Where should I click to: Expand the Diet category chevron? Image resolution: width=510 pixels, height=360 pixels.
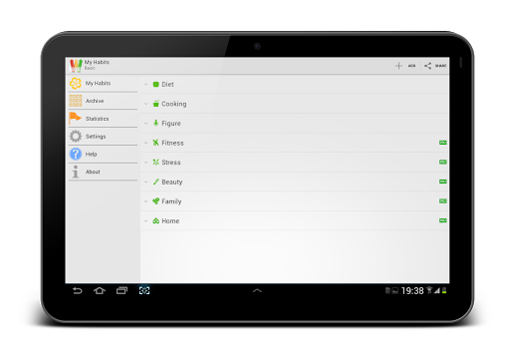(145, 85)
